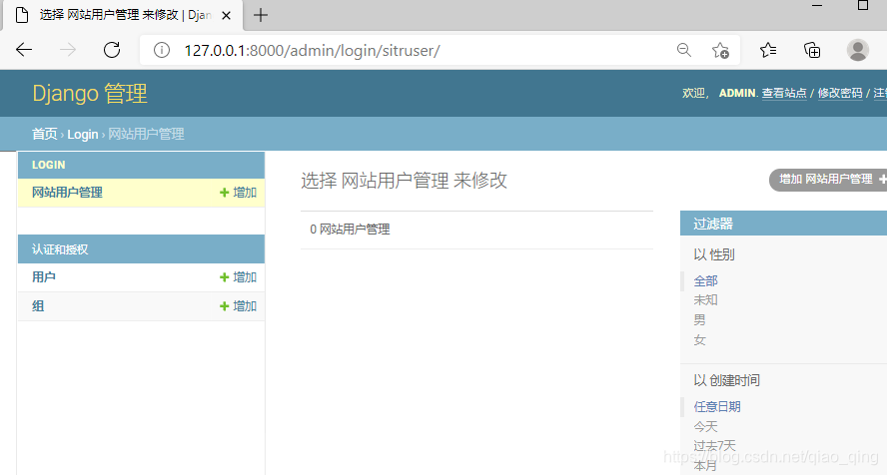Click the Django 管理 header title
887x475 pixels.
coord(90,93)
